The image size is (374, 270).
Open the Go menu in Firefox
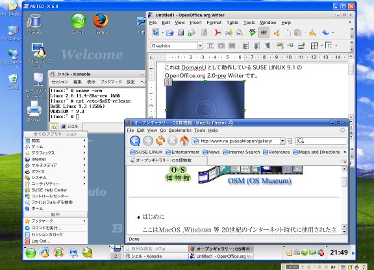pyautogui.click(x=163, y=130)
